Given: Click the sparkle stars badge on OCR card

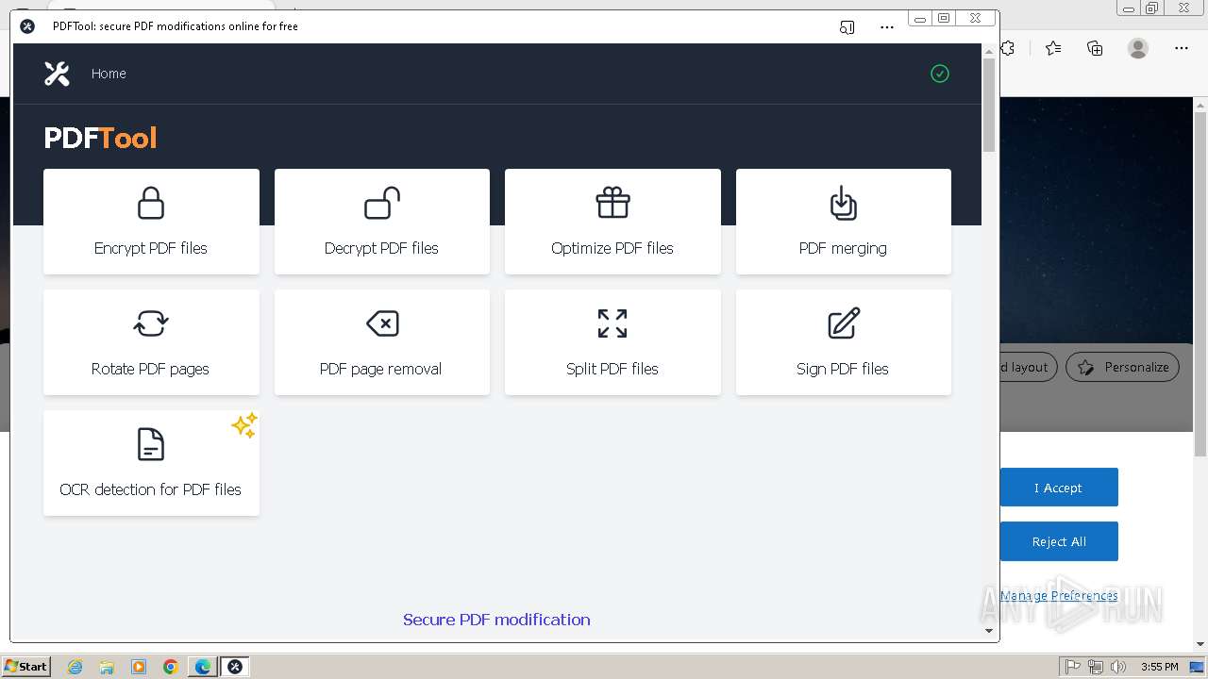Looking at the screenshot, I should pyautogui.click(x=244, y=425).
